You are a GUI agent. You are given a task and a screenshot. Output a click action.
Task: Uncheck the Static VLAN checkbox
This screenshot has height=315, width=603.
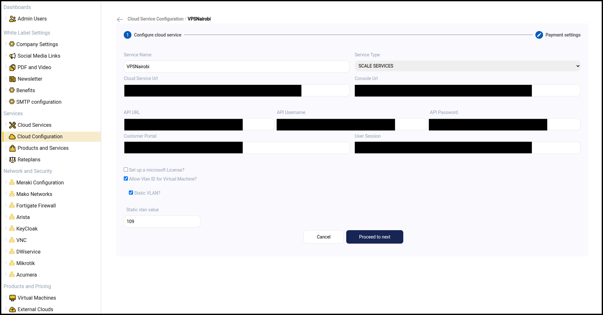pyautogui.click(x=131, y=193)
